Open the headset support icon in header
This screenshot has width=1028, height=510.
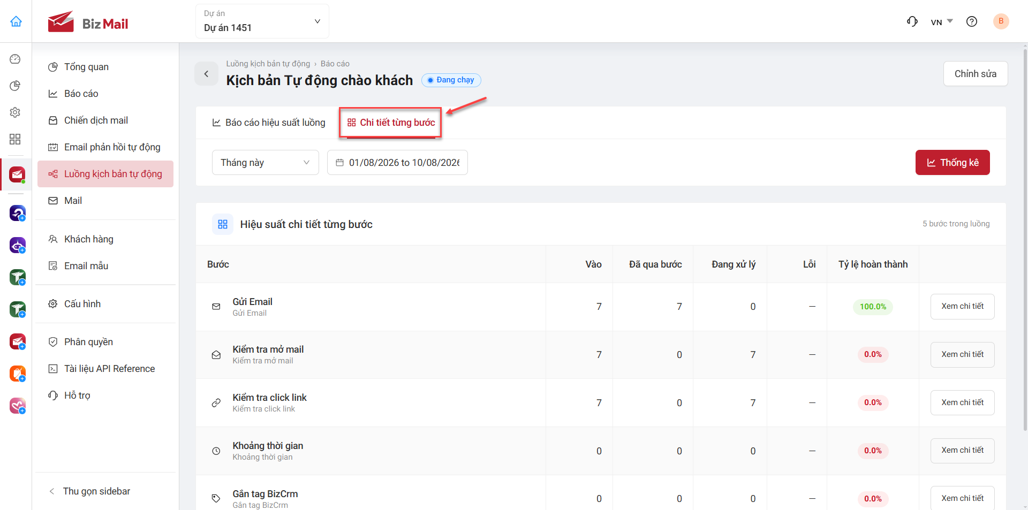point(912,21)
